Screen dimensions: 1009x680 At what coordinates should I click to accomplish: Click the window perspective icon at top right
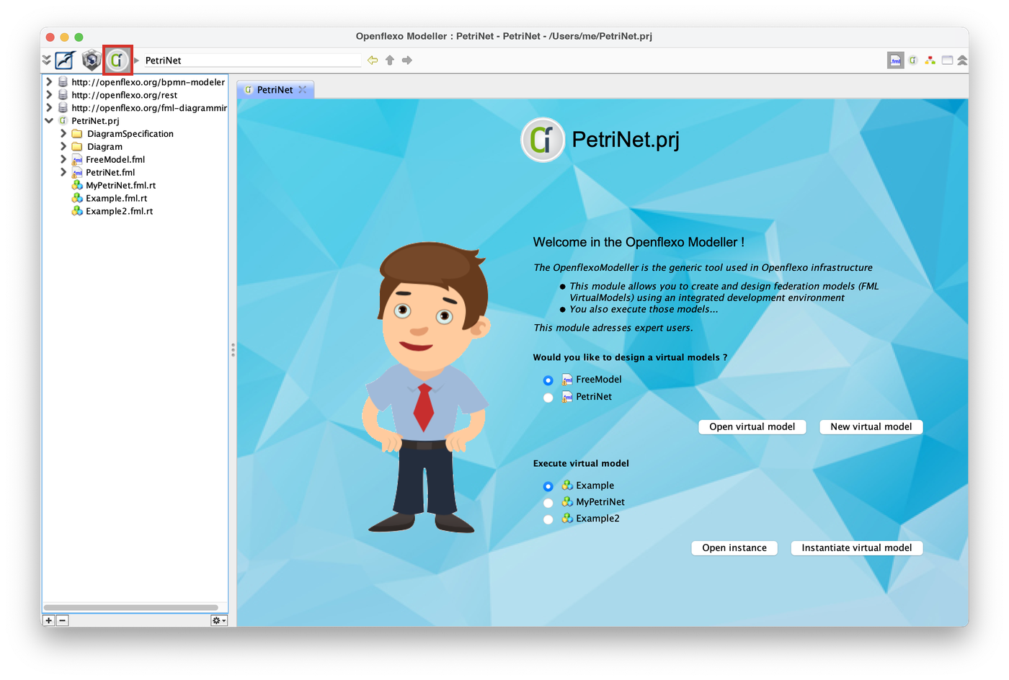947,61
